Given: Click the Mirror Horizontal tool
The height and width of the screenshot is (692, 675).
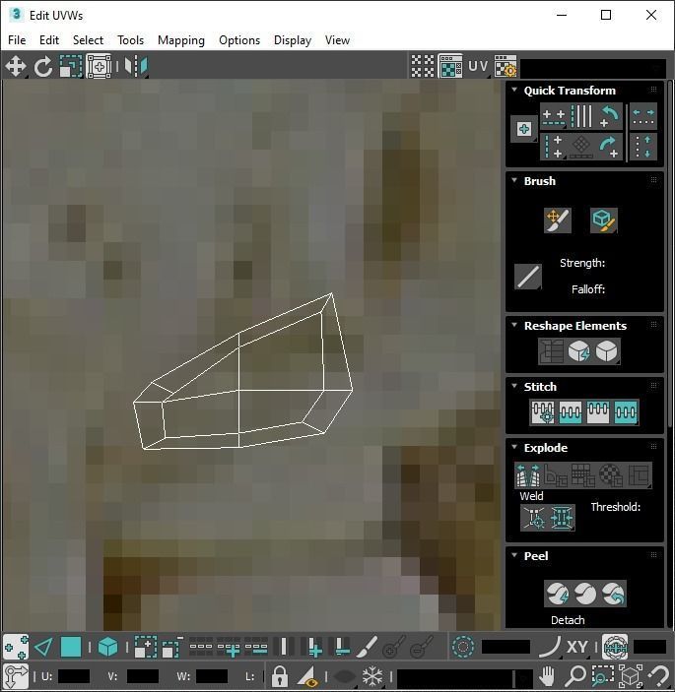Looking at the screenshot, I should pyautogui.click(x=136, y=66).
